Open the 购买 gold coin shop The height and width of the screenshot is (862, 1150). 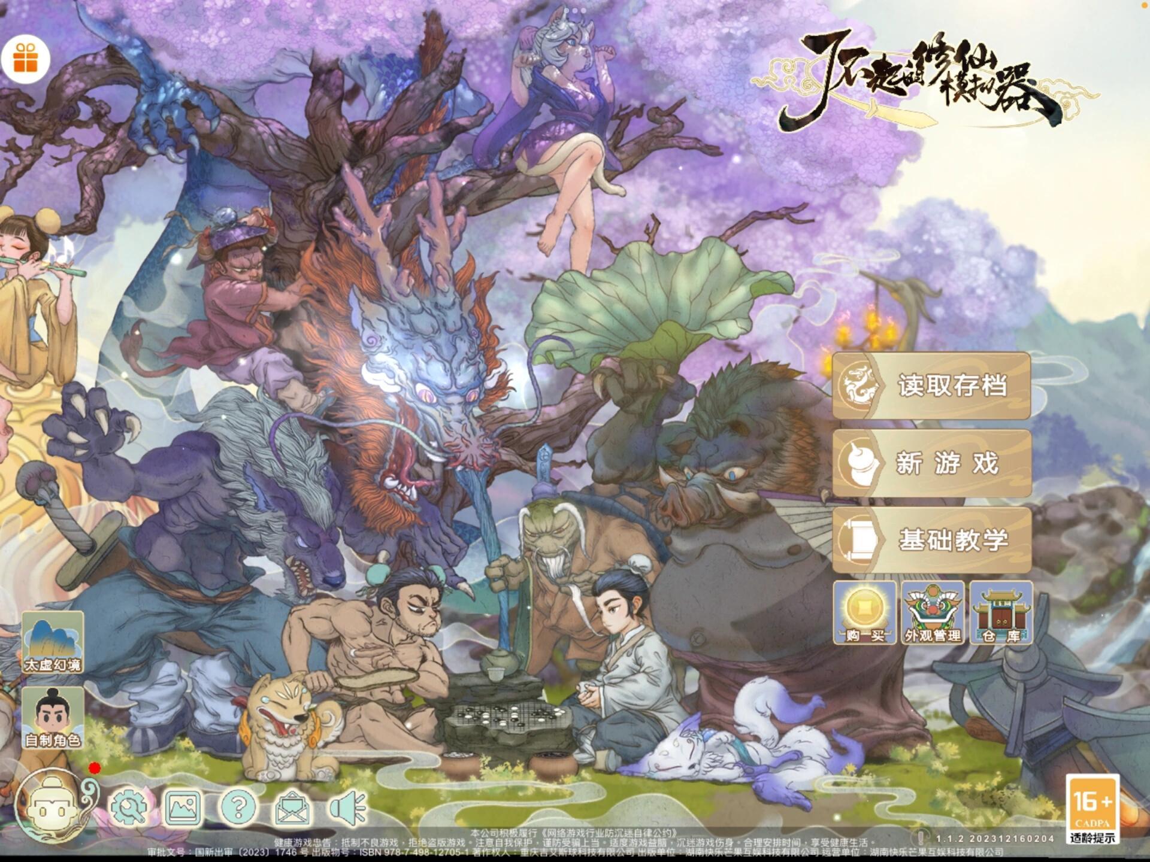coord(865,612)
